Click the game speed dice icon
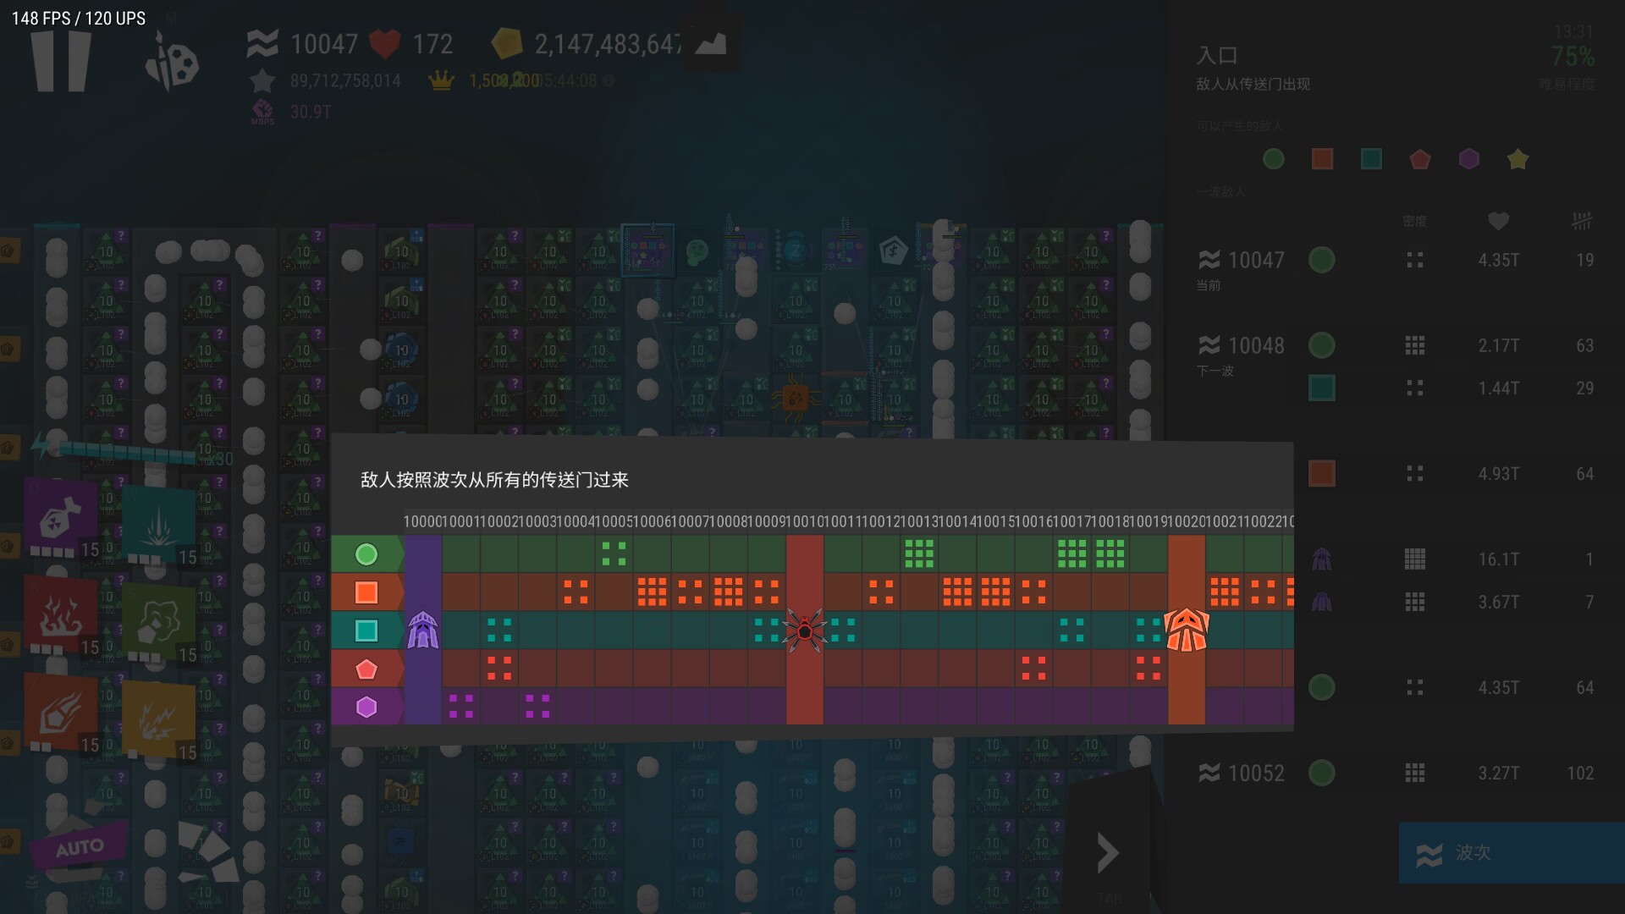1625x914 pixels. point(172,64)
